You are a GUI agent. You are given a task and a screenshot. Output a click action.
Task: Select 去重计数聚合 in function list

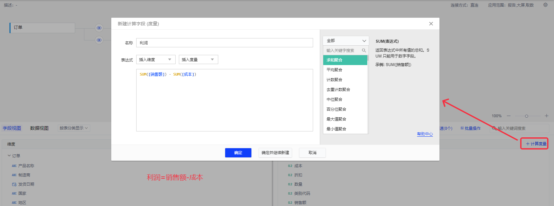click(338, 90)
